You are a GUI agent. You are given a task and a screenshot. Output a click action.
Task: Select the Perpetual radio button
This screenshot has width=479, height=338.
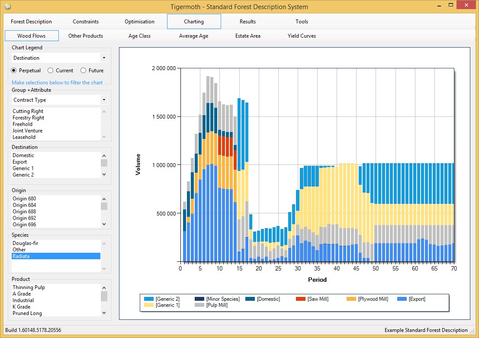tap(14, 71)
